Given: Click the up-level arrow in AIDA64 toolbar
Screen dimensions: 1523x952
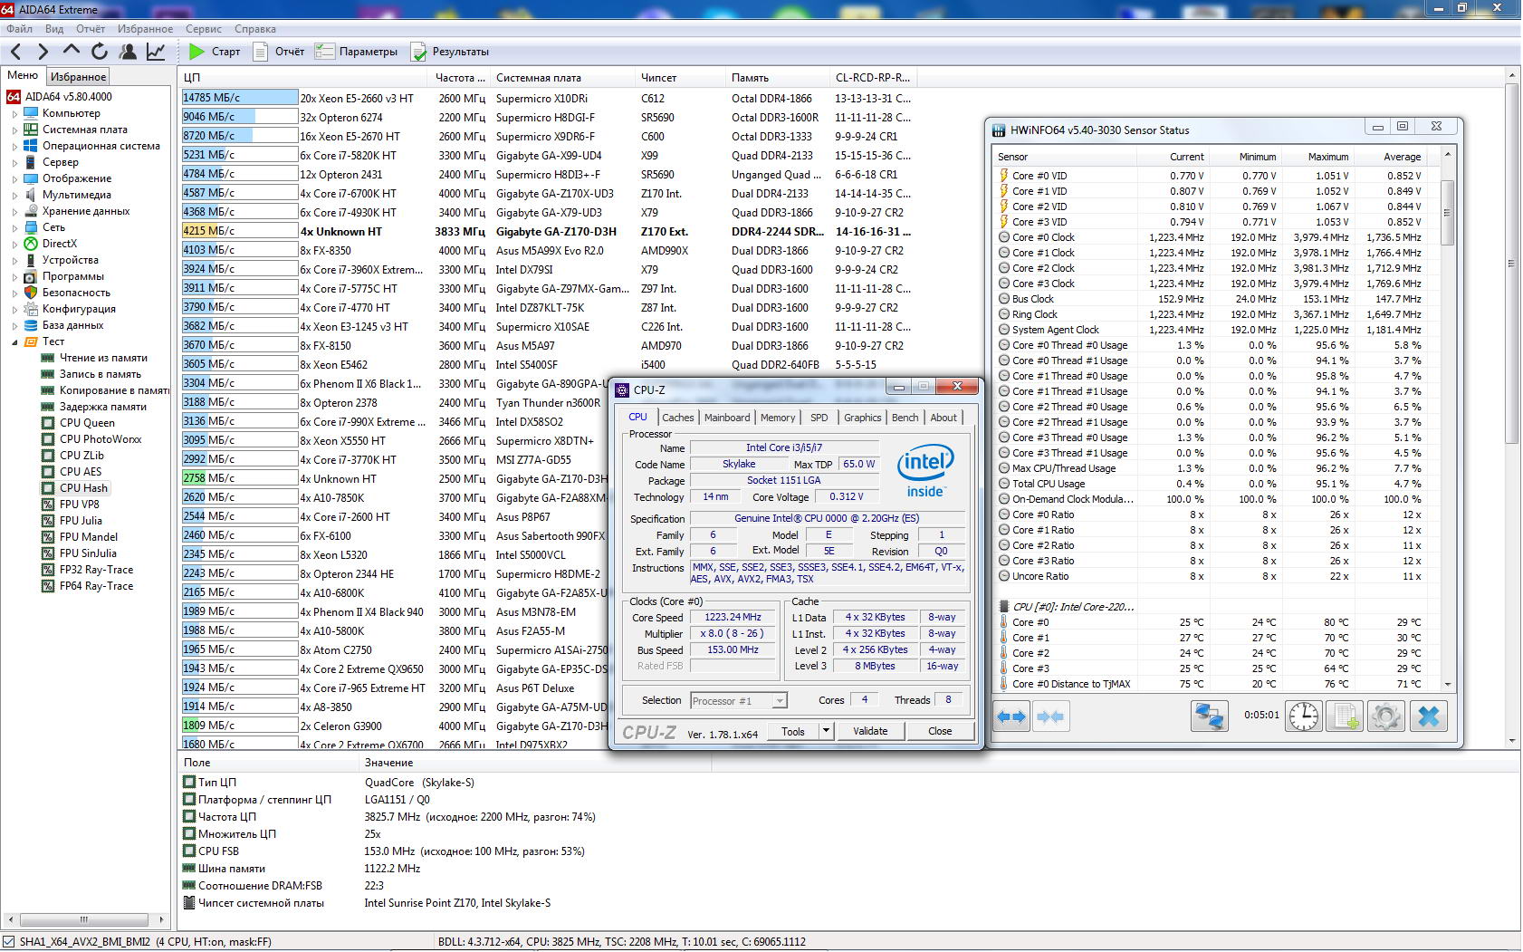Looking at the screenshot, I should pos(72,51).
